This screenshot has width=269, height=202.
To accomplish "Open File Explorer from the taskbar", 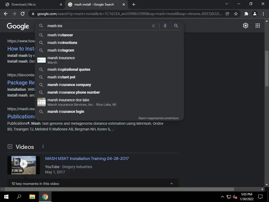I will [x=32, y=197].
